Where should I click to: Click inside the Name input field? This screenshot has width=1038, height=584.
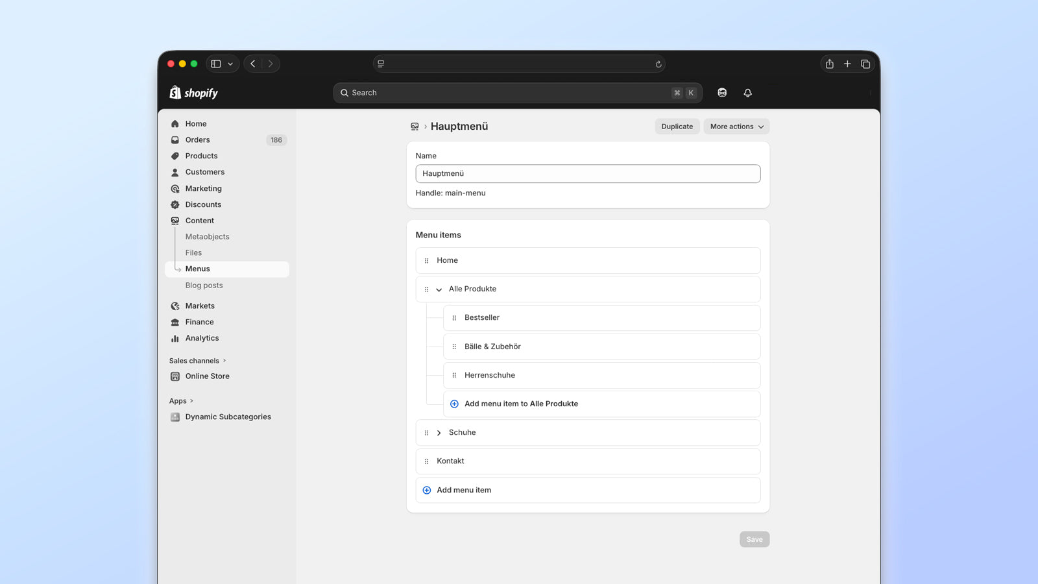[x=588, y=173]
